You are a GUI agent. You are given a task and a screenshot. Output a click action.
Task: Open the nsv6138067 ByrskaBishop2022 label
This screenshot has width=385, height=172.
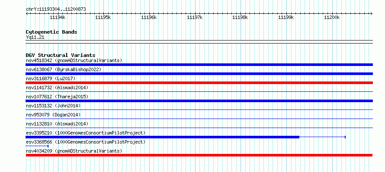pyautogui.click(x=64, y=69)
